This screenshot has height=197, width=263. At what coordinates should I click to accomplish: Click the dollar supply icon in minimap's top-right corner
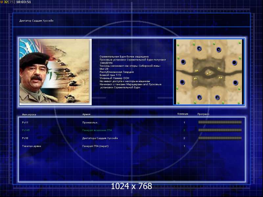pyautogui.click(x=240, y=43)
